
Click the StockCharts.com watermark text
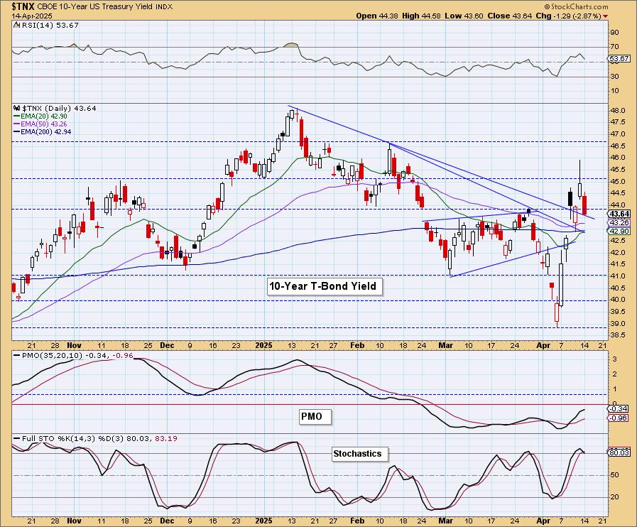[x=576, y=6]
